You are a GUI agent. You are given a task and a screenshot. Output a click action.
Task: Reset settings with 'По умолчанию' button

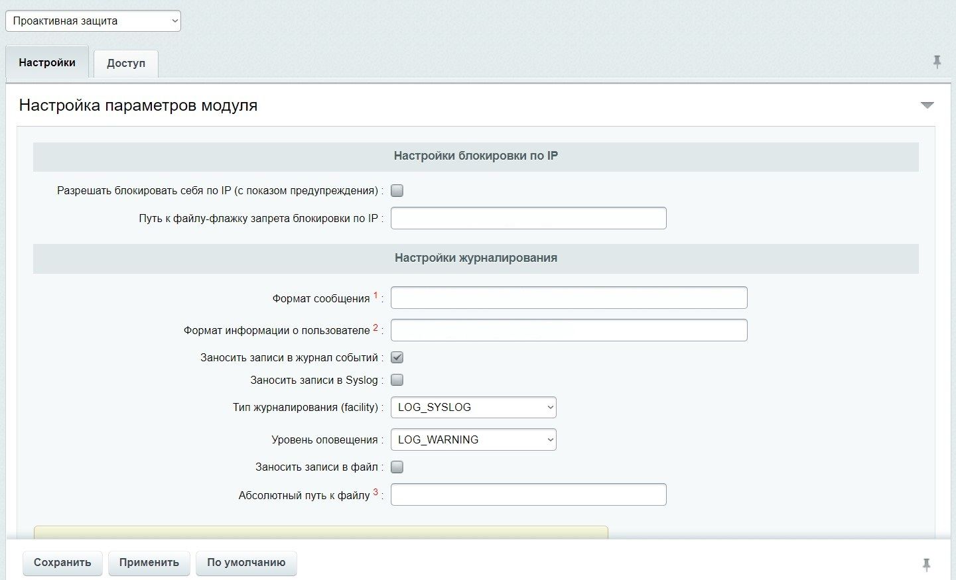click(246, 563)
